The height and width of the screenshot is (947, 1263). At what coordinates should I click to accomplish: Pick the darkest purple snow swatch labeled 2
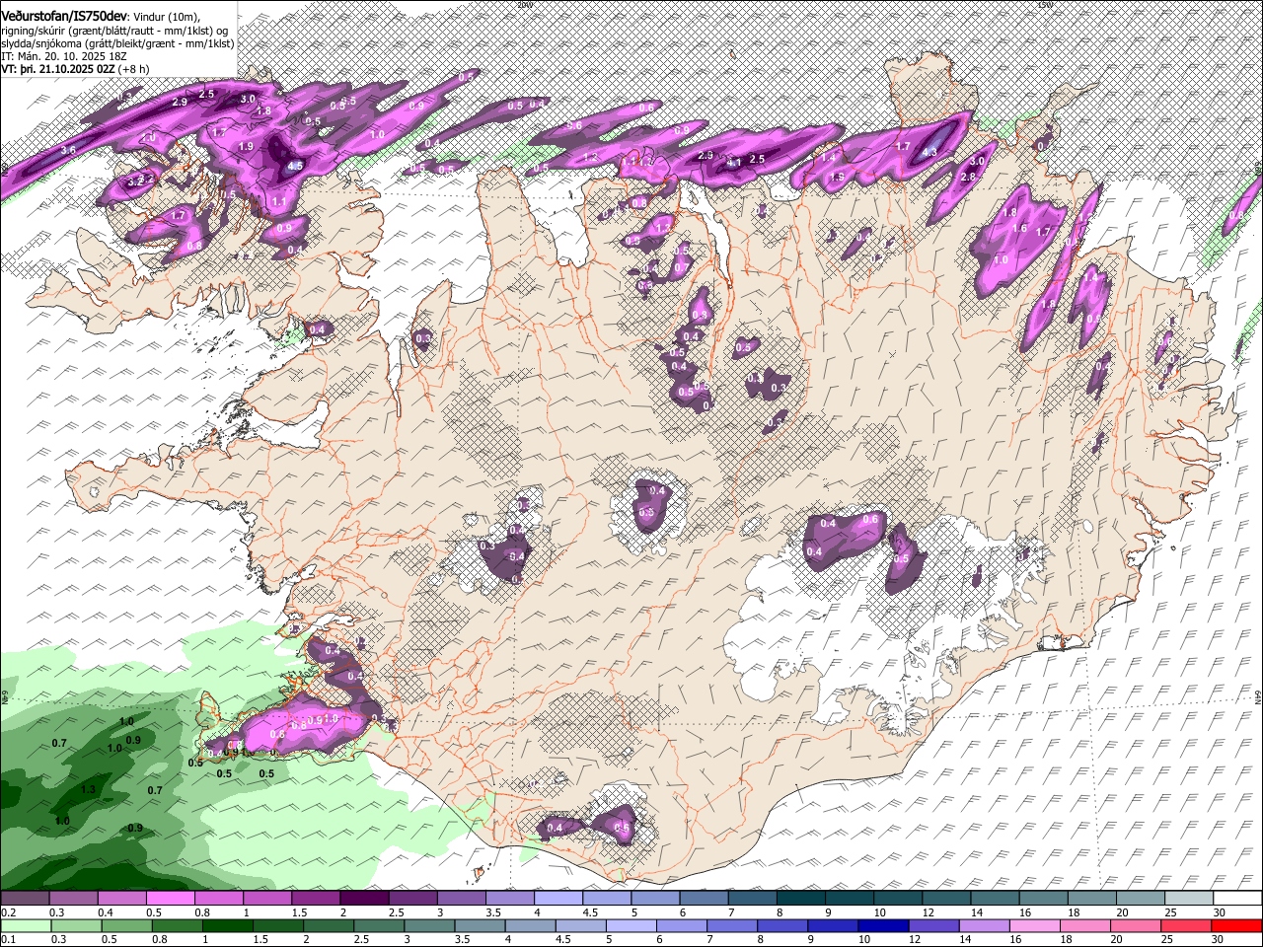(x=364, y=898)
